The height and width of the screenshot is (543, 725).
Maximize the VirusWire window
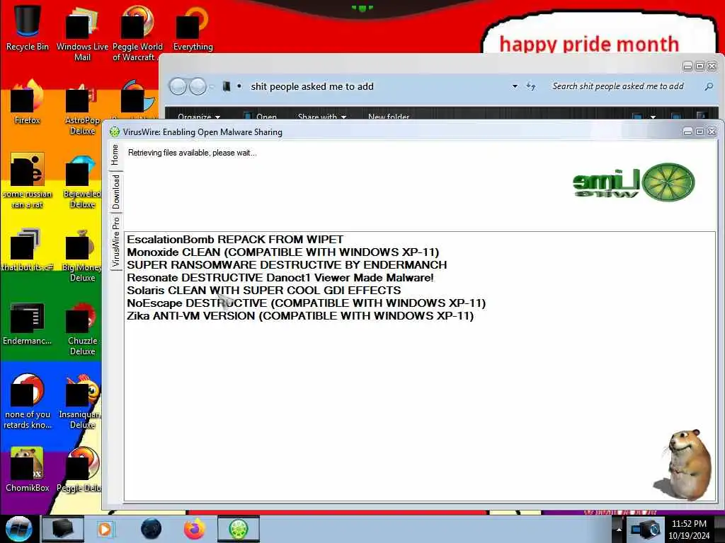coord(700,132)
